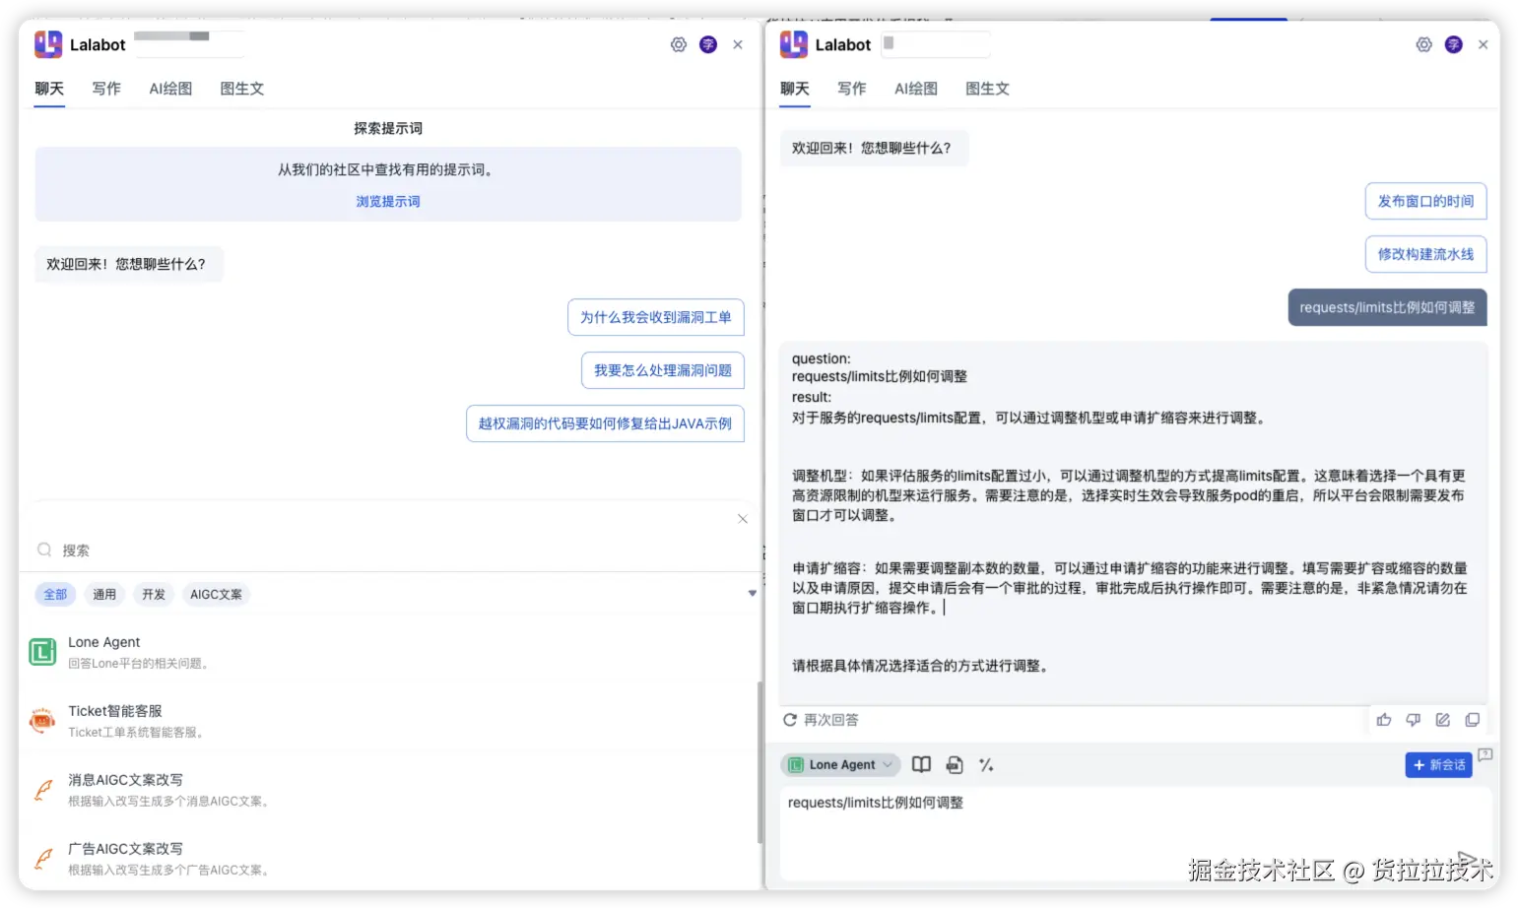Screen dimensions: 1518x908
Task: Filter agents by 开发 category
Action: click(154, 594)
